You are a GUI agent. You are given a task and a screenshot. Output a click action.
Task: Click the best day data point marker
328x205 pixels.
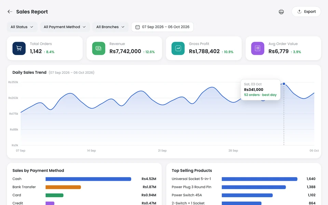tap(284, 84)
